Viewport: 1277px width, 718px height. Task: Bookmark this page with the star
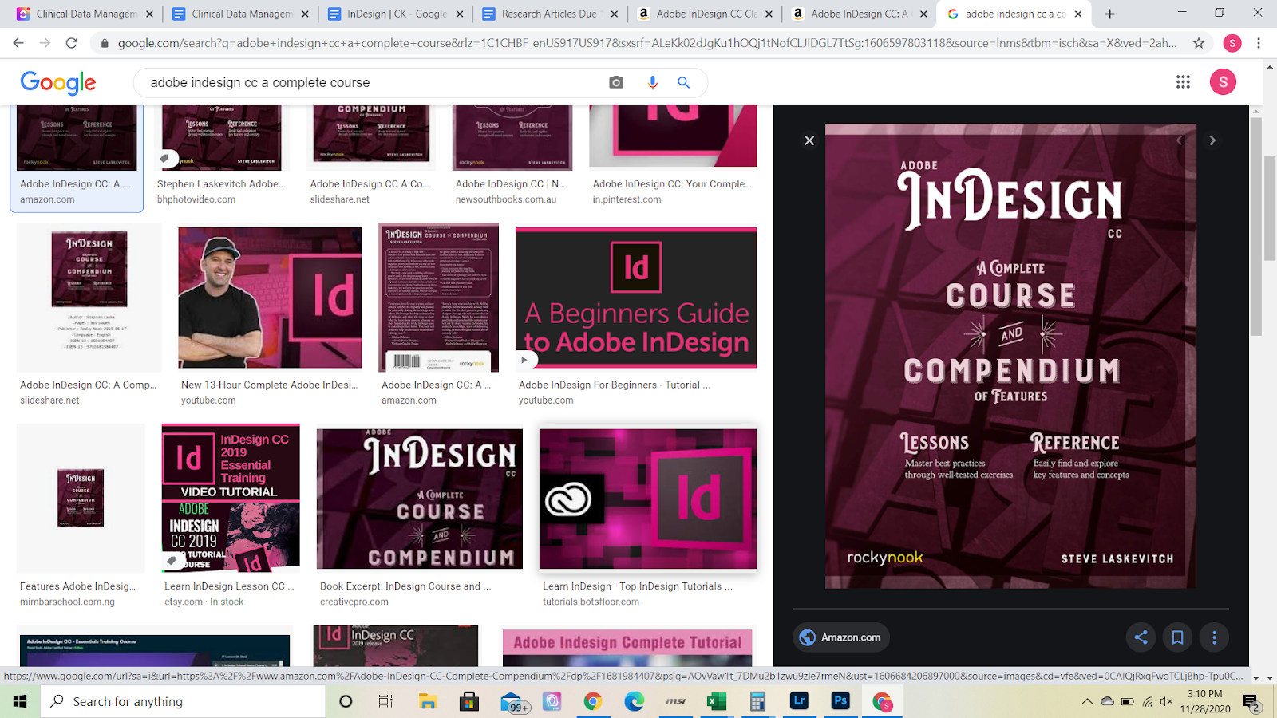click(x=1199, y=43)
